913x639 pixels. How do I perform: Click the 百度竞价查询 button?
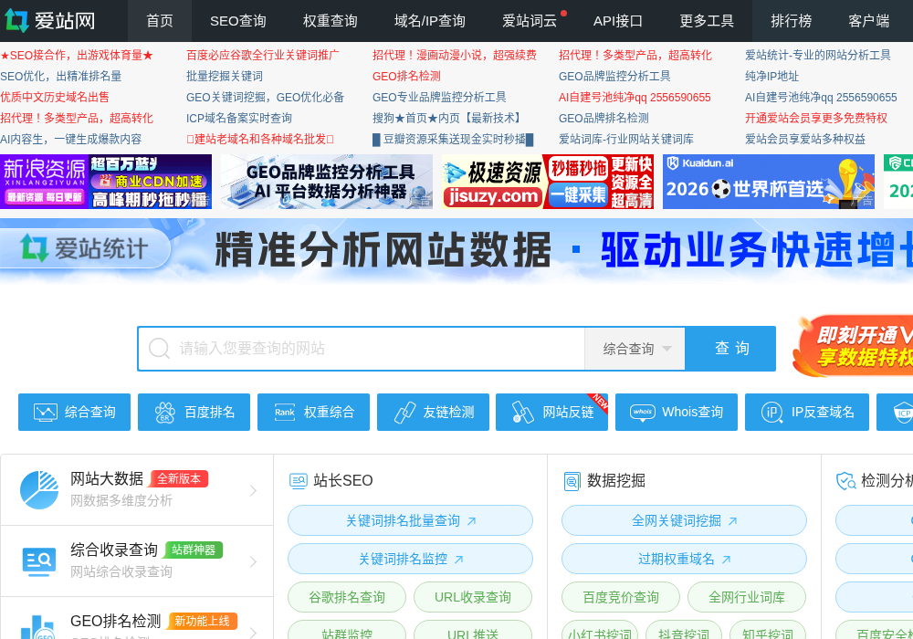pos(621,597)
